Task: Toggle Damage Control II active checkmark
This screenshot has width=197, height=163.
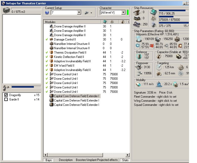Action: [x=47, y=39]
